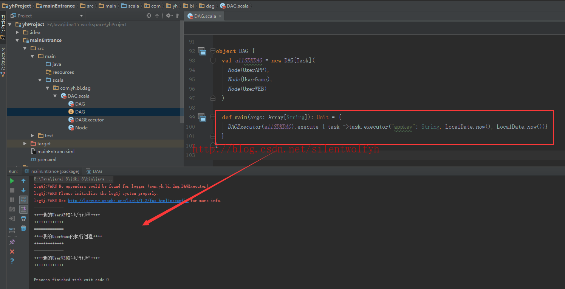
Task: Collapse the object DAG code fold marker
Action: (213, 51)
